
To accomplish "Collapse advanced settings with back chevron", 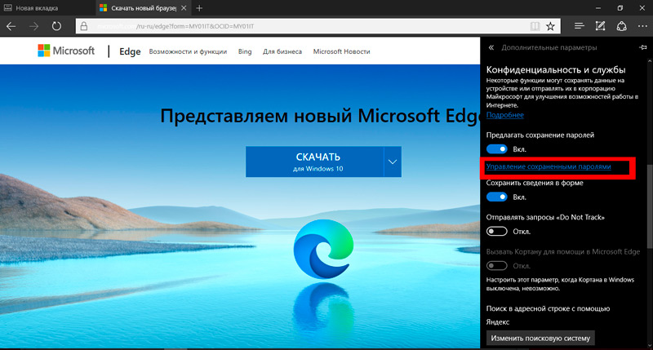I will tap(491, 47).
